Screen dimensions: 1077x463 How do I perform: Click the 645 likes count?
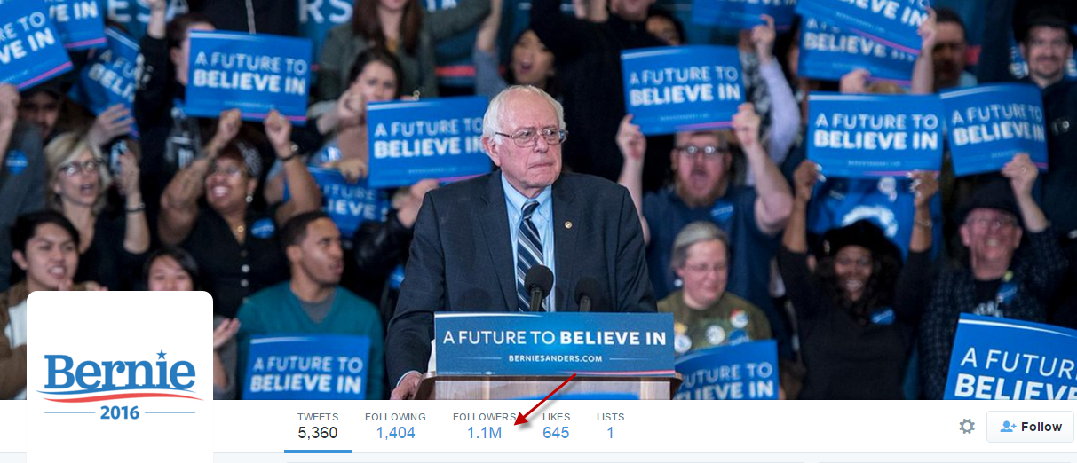(556, 433)
